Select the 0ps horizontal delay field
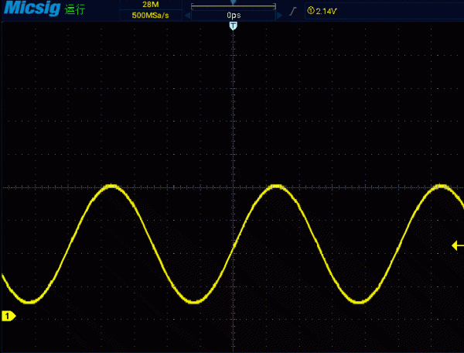 pyautogui.click(x=234, y=15)
